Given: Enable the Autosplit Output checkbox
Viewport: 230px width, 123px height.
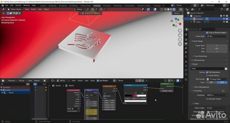Looking at the screenshot, I should click(207, 99).
